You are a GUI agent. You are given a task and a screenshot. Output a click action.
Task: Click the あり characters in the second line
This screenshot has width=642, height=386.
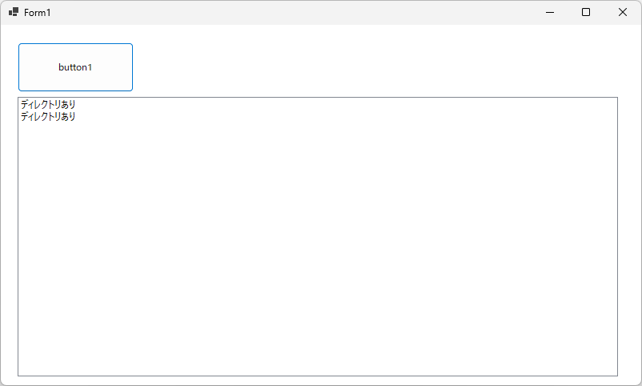(68, 116)
